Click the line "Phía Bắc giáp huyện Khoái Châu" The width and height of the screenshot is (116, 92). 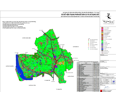(13, 24)
